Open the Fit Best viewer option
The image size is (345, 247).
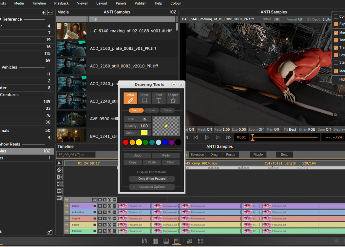(290, 129)
